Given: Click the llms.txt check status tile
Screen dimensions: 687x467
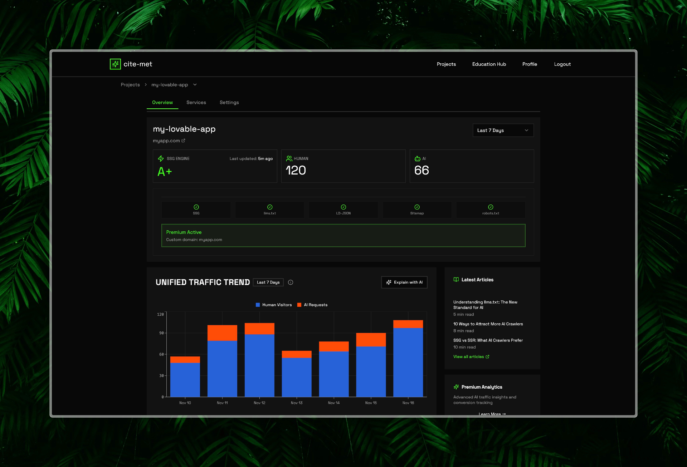Looking at the screenshot, I should coord(270,210).
